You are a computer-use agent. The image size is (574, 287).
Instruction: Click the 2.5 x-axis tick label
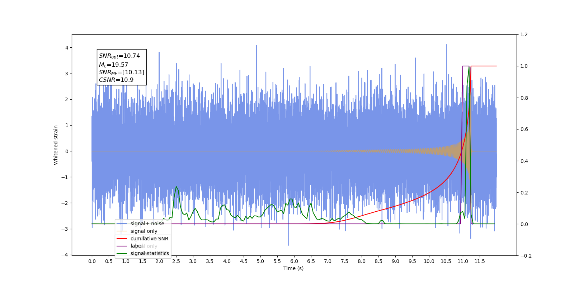[x=176, y=261]
